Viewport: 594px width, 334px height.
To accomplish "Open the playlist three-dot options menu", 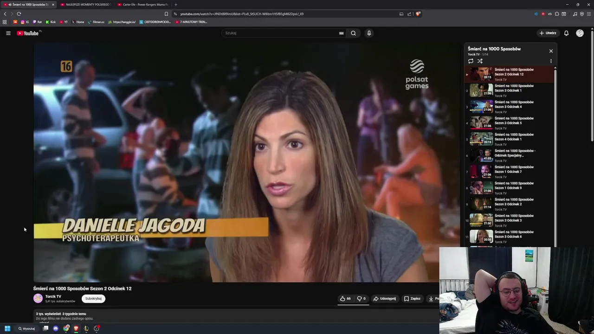I will coord(551,61).
